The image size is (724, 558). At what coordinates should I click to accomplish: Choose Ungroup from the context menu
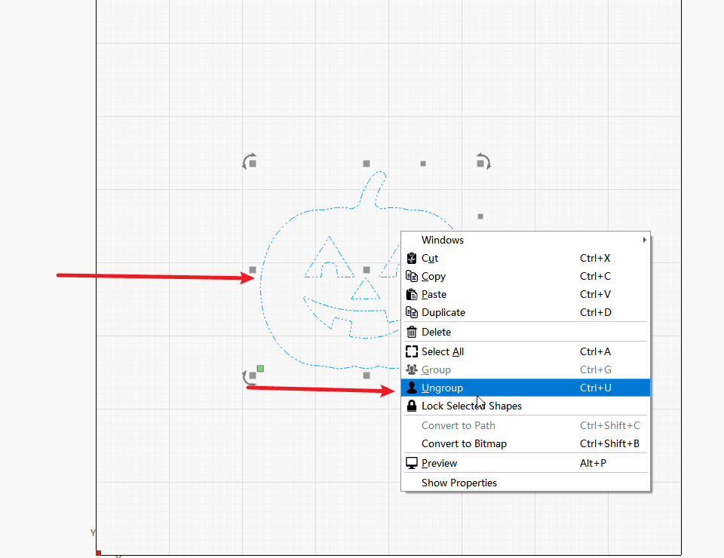tap(442, 388)
